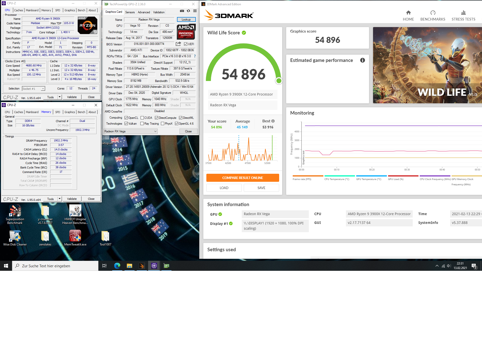Open 3DMark Stress Tests chart icon
The image size is (482, 343).
click(x=463, y=13)
